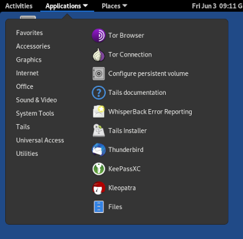Select the Favorites category

(x=29, y=33)
